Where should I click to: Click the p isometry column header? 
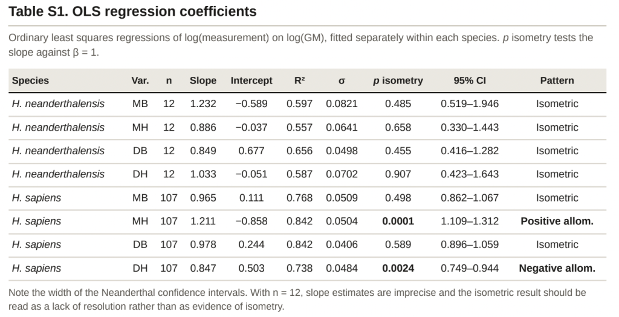pos(398,80)
